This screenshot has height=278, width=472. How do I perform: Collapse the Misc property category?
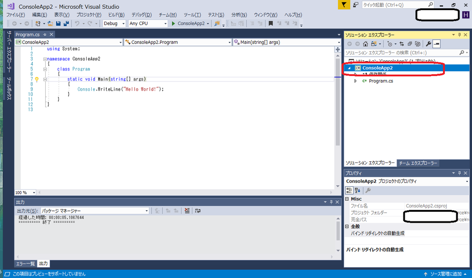click(x=347, y=199)
